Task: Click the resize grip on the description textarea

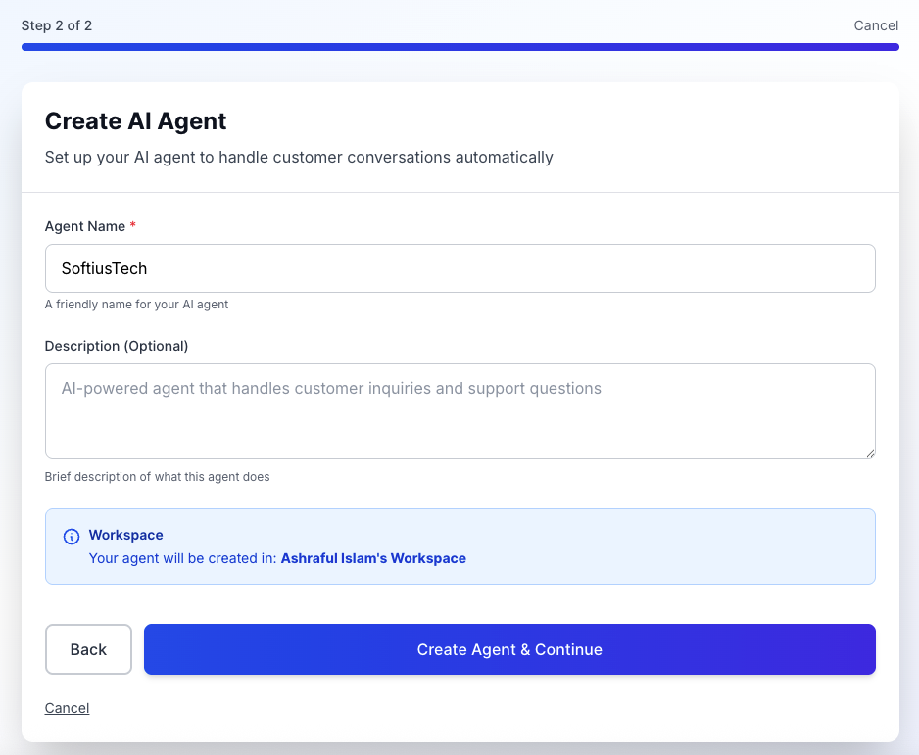Action: pos(870,452)
